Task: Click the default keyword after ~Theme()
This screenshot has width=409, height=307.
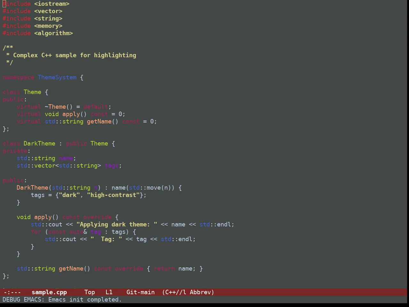Action: tap(96, 107)
